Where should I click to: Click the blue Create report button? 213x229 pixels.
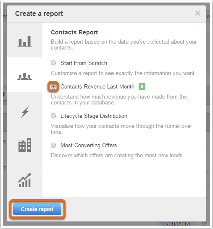pos(37,209)
